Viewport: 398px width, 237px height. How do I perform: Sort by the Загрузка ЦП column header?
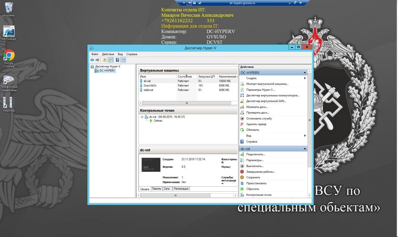coord(207,76)
